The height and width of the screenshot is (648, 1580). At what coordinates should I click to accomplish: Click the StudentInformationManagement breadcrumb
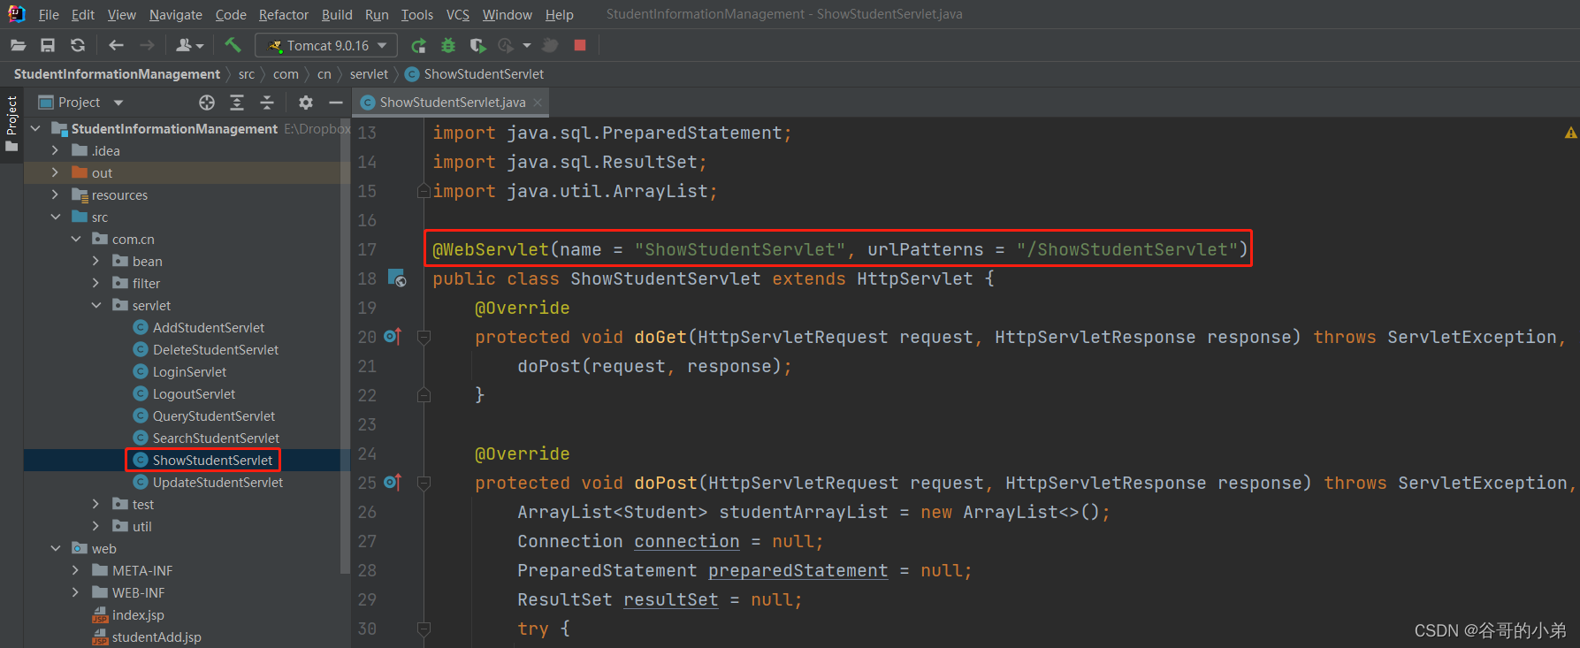(117, 74)
